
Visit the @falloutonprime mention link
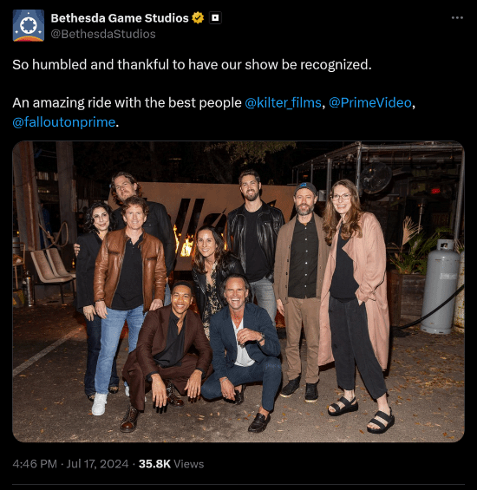pyautogui.click(x=64, y=122)
